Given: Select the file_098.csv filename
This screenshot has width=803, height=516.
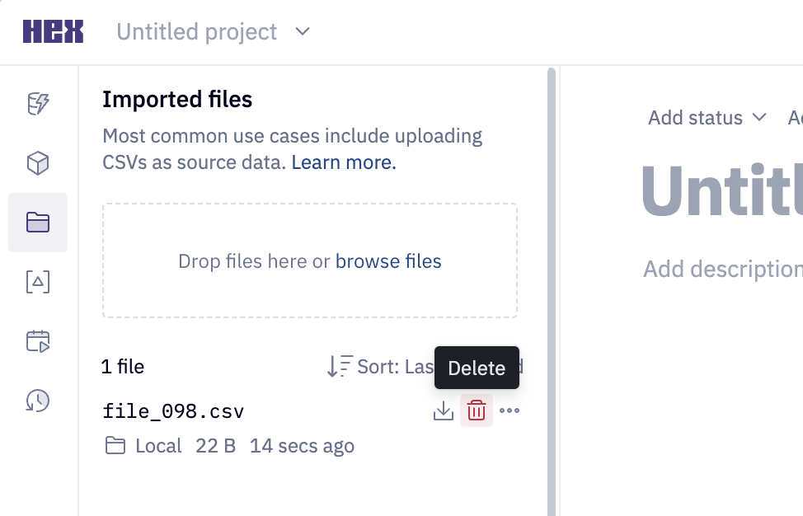Looking at the screenshot, I should click(x=173, y=410).
